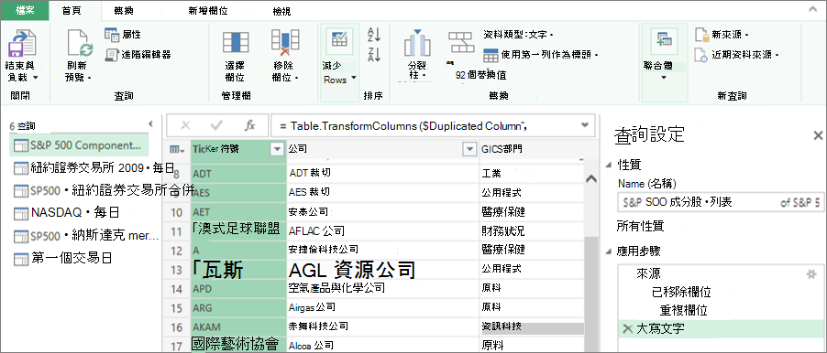Click the 資訊科技 cell in row 16

(x=532, y=326)
